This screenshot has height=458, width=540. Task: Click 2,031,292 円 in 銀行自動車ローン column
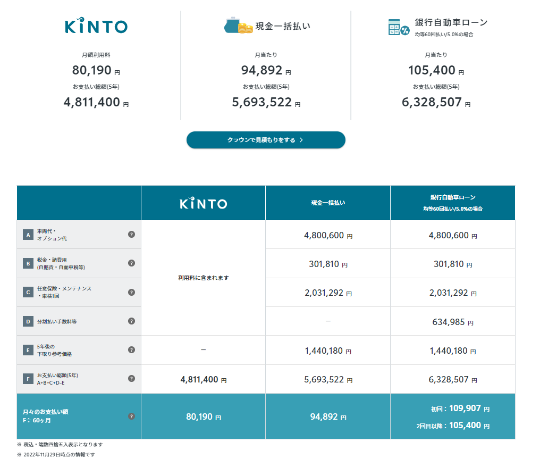[x=453, y=293]
